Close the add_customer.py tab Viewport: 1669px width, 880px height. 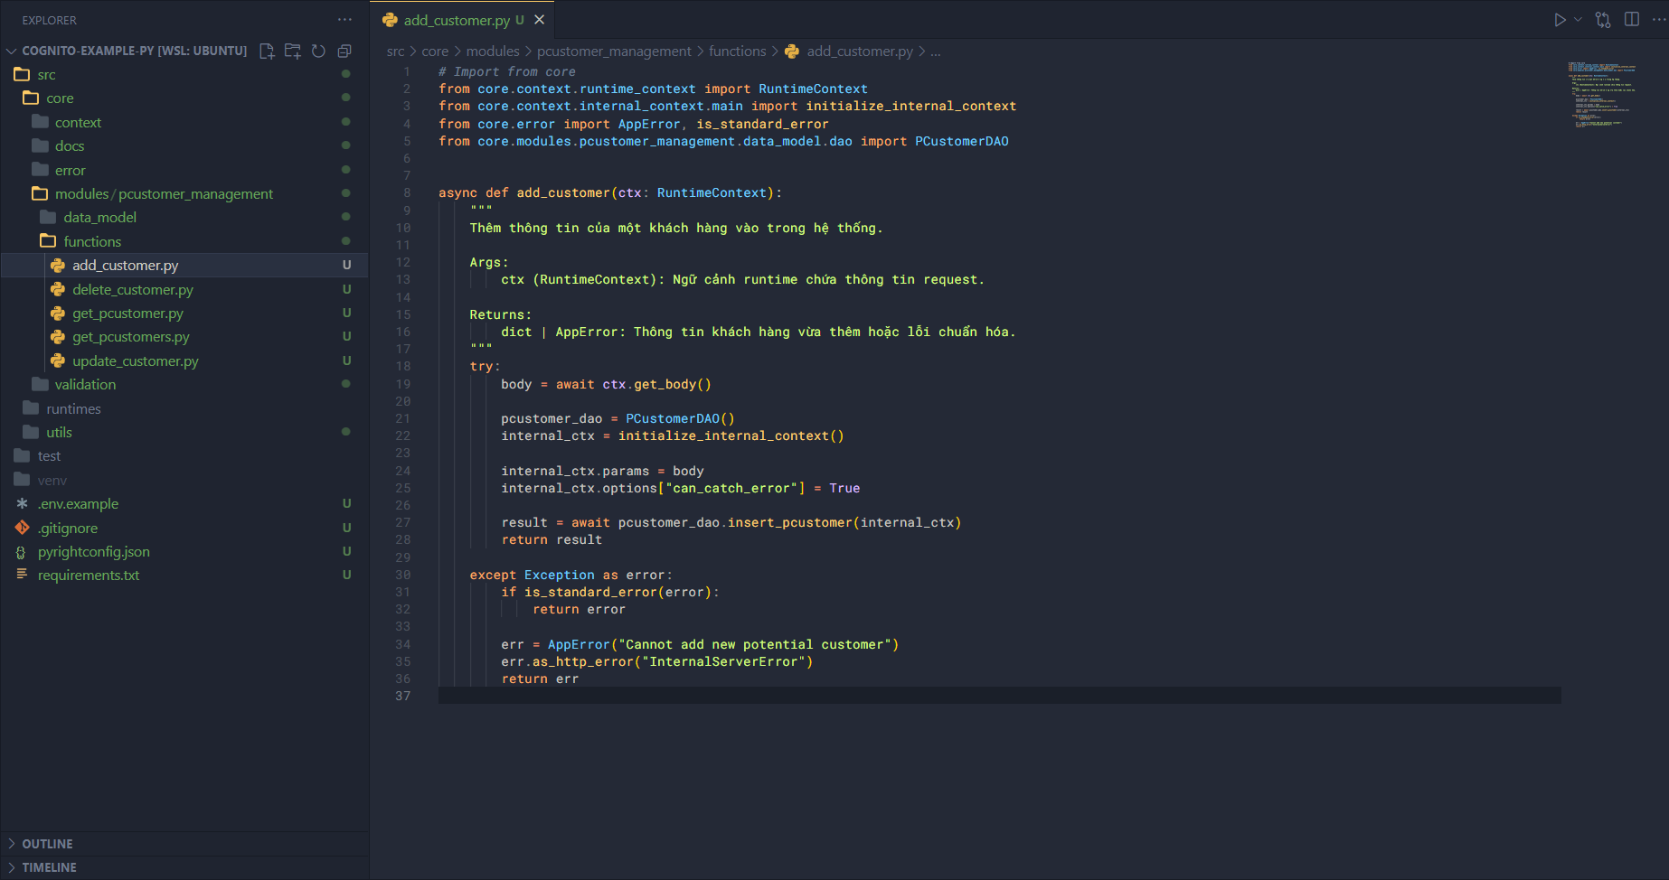click(x=540, y=20)
